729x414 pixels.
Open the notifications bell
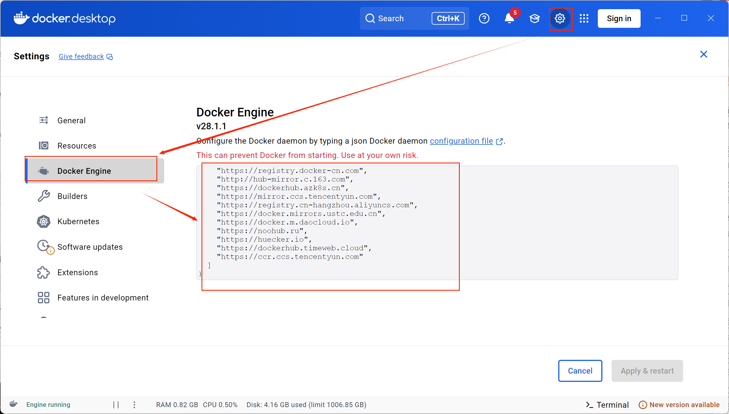509,19
